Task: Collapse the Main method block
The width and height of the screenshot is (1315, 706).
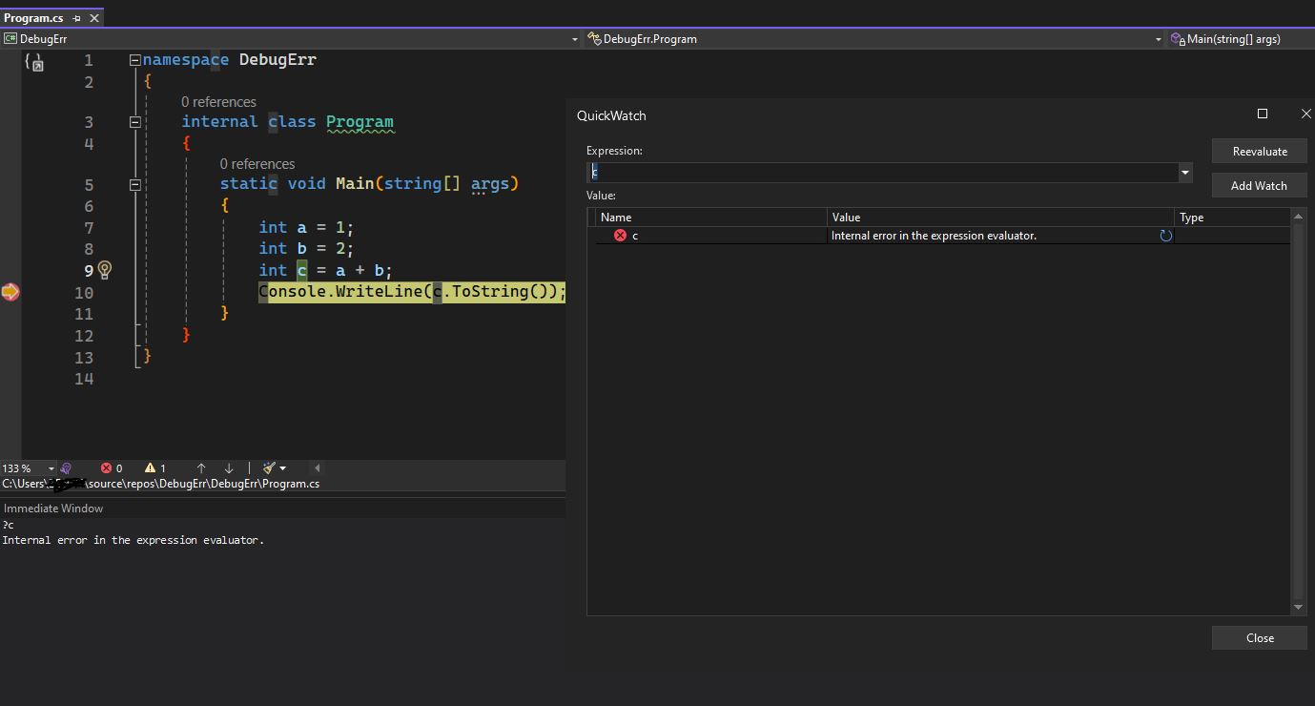Action: pyautogui.click(x=134, y=184)
